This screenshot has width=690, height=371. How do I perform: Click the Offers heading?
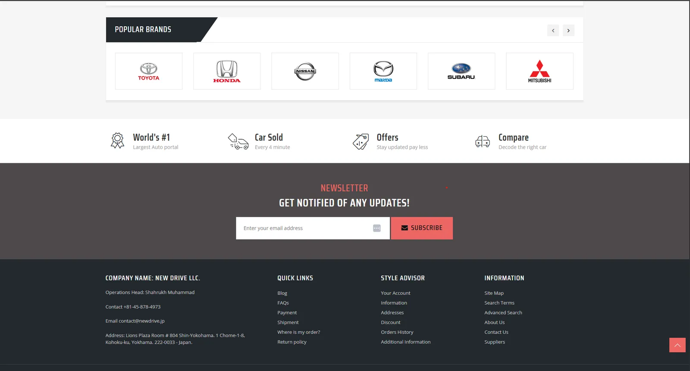point(387,137)
